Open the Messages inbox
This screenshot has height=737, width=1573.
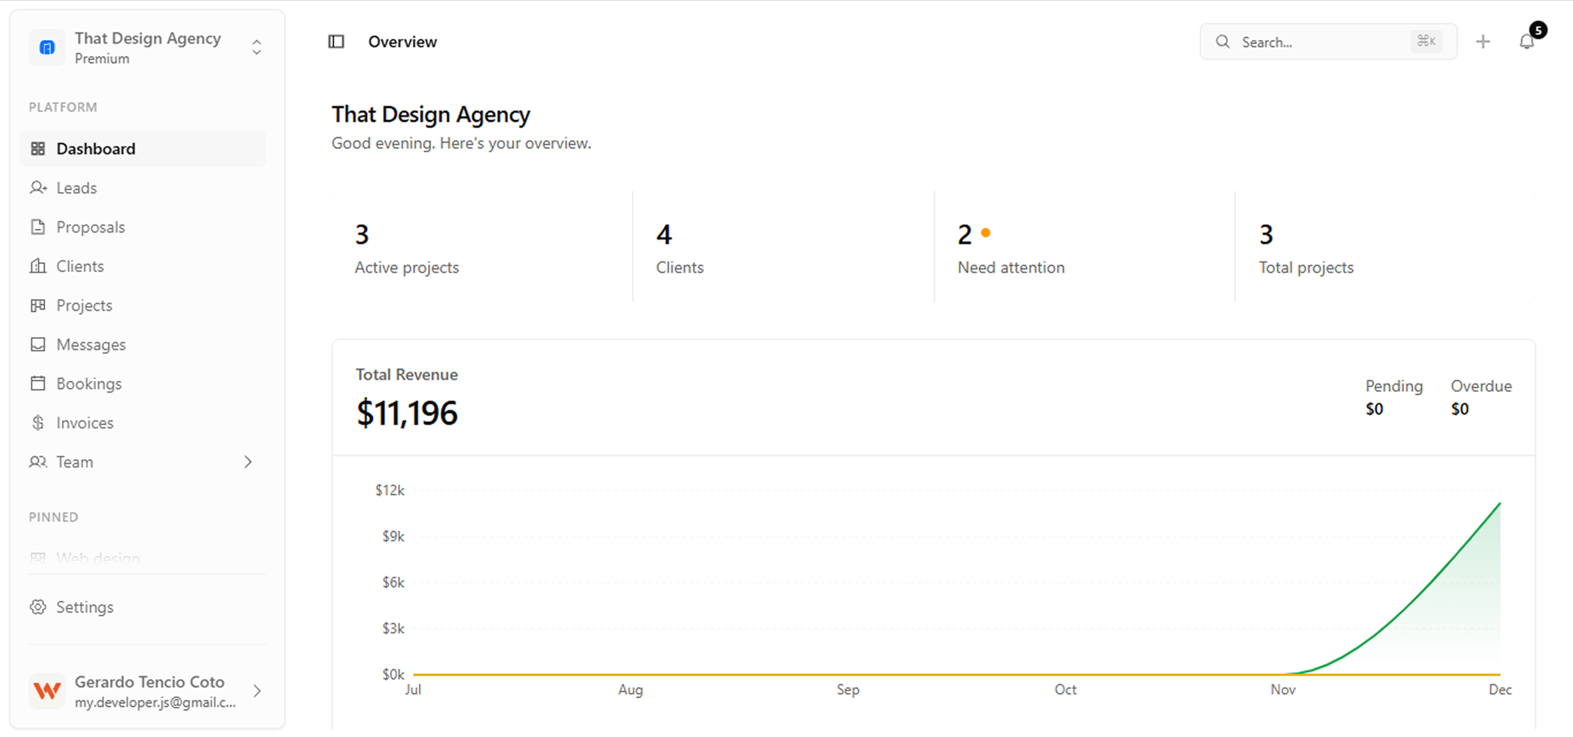coord(90,344)
